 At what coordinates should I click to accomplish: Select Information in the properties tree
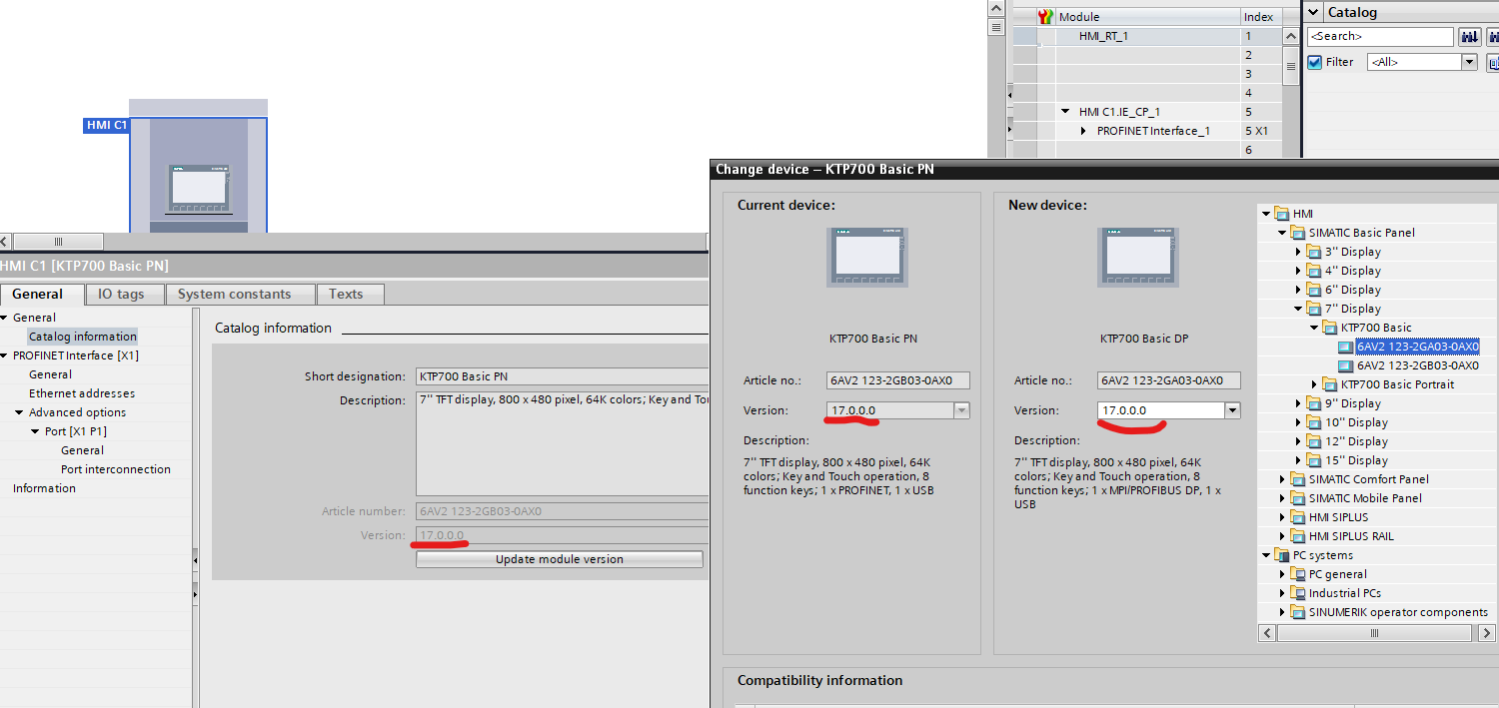[44, 488]
